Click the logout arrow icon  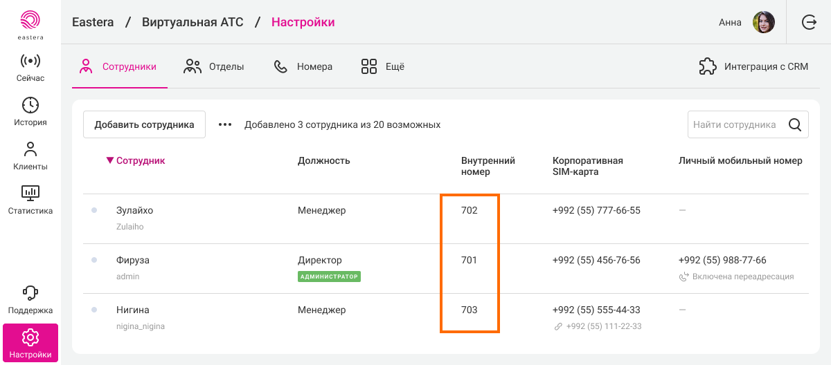coord(809,22)
